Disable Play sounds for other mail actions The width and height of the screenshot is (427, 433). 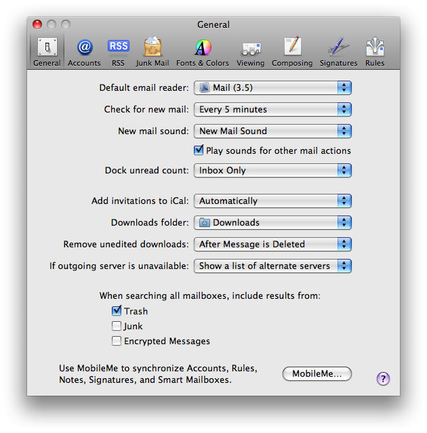pos(199,150)
